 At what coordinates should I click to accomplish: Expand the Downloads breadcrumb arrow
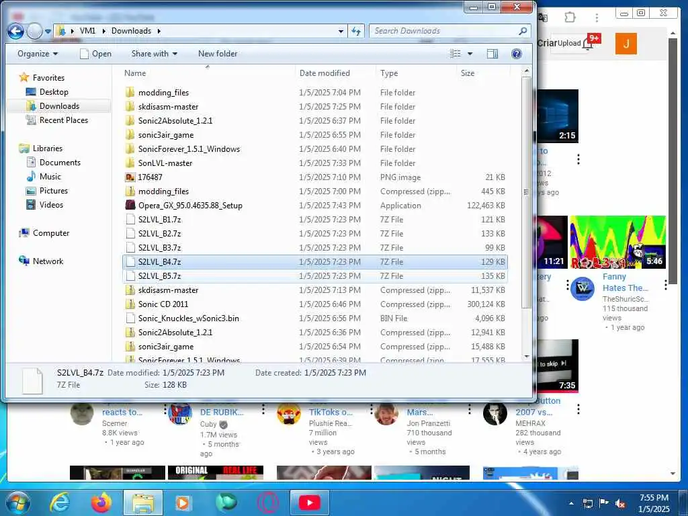point(159,31)
